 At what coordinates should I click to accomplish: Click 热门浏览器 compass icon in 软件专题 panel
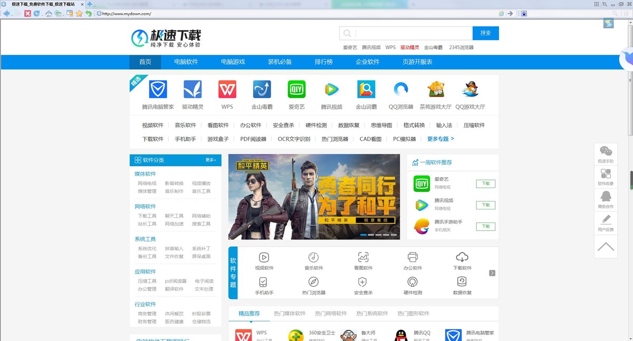(x=313, y=282)
